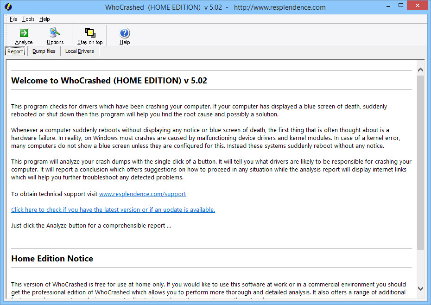The image size is (431, 305).
Task: Close the WhoCrashed window
Action: coord(418,6)
